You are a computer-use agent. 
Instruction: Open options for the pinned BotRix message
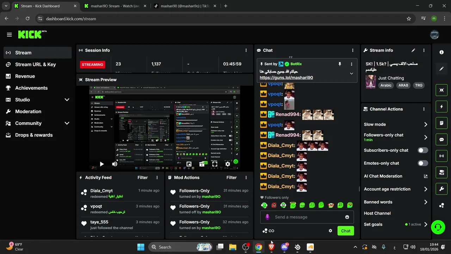(351, 64)
